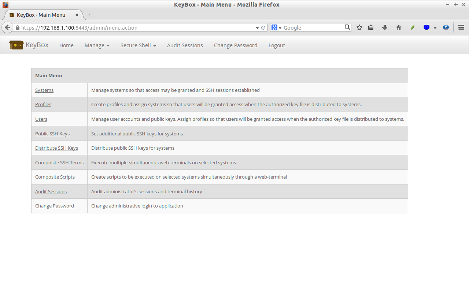Close the KeyBox - Main Menu tab
469x284 pixels.
pos(77,15)
